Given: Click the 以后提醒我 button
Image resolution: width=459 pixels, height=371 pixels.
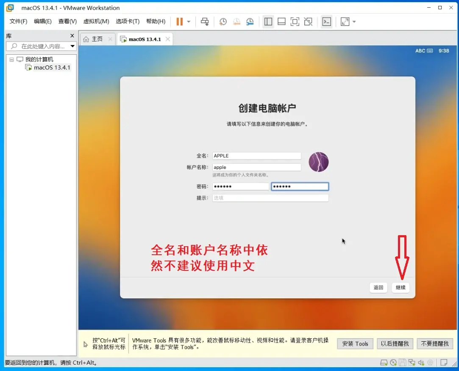Looking at the screenshot, I should click(395, 344).
